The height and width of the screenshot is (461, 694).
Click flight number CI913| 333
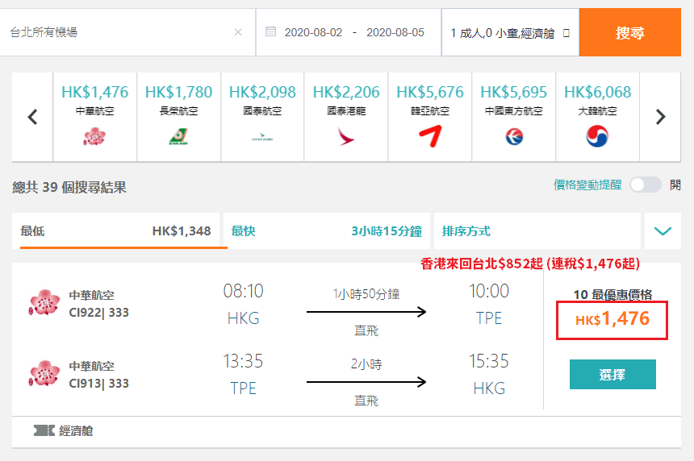98,383
